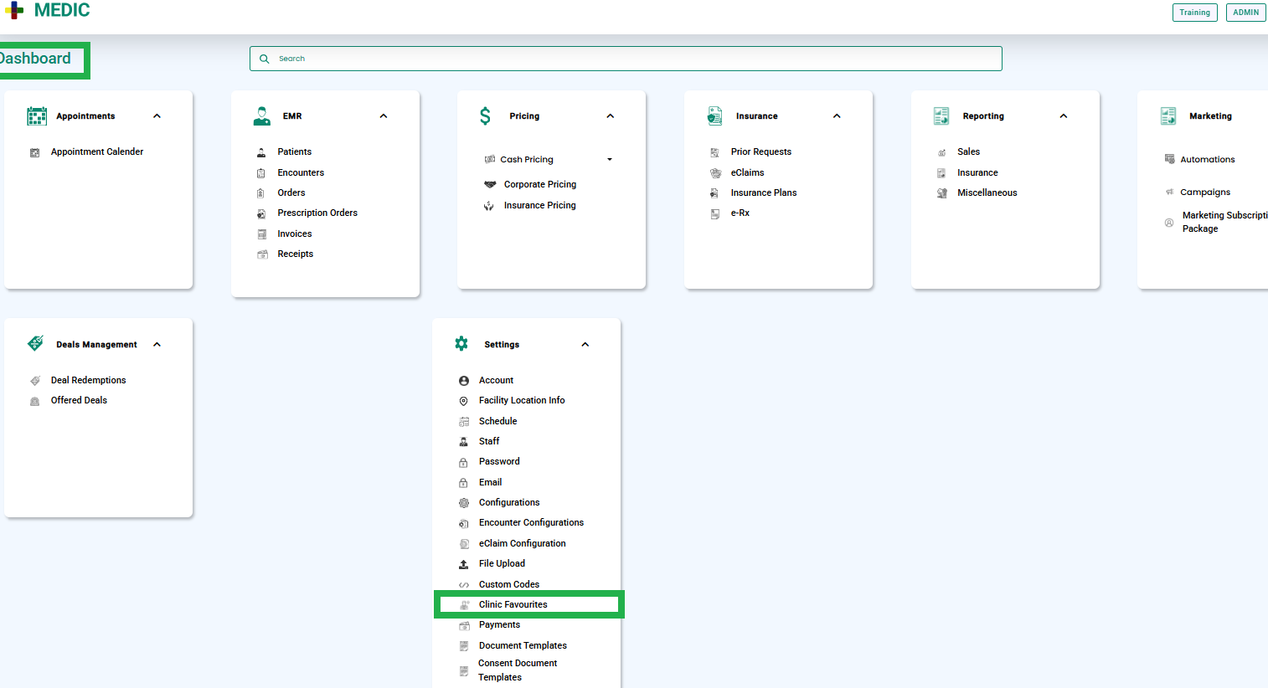Collapse the Insurance card chevron
The width and height of the screenshot is (1268, 688).
(837, 116)
